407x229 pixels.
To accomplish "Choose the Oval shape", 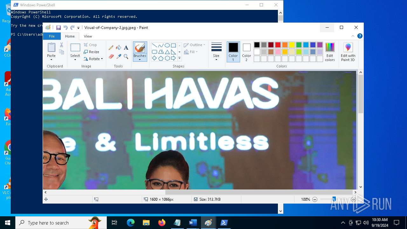I will (x=167, y=45).
